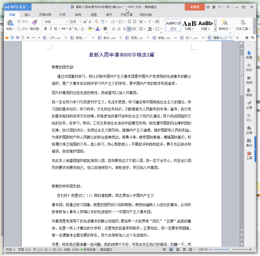Click the distributed alignment icon

134,29
